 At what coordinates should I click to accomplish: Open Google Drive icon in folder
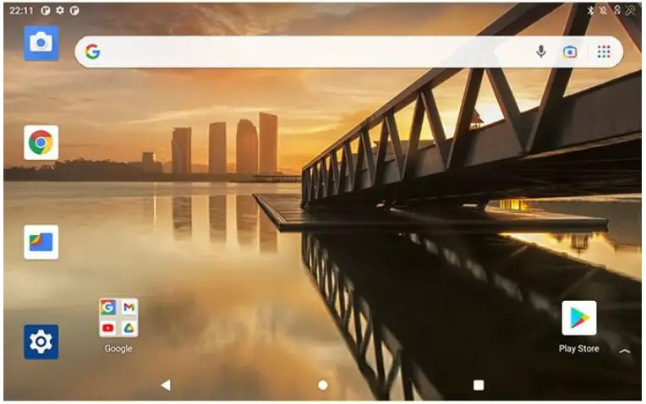point(129,328)
